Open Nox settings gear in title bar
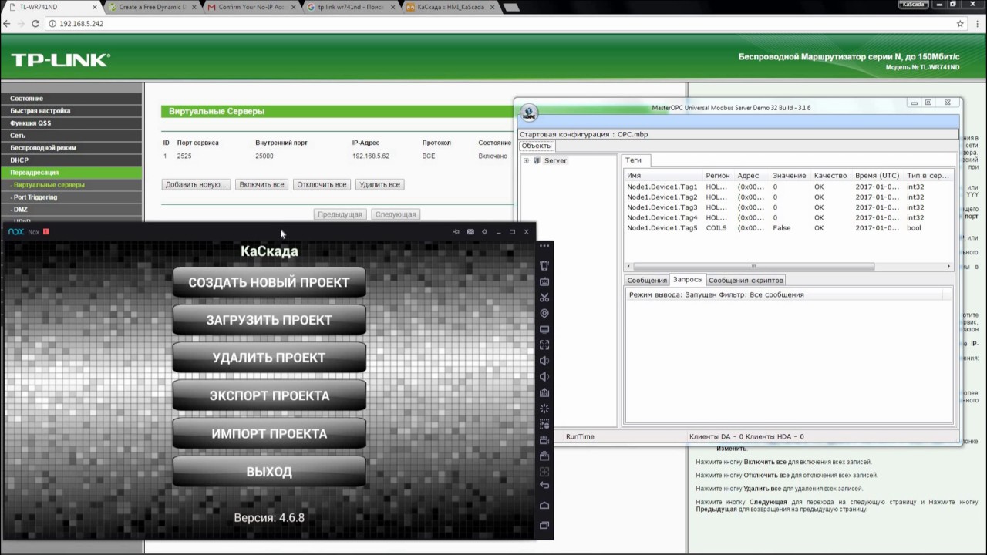The image size is (987, 555). (x=484, y=232)
